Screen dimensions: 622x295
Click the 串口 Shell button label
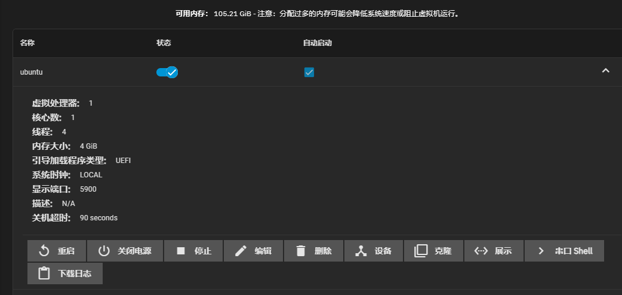click(x=574, y=251)
